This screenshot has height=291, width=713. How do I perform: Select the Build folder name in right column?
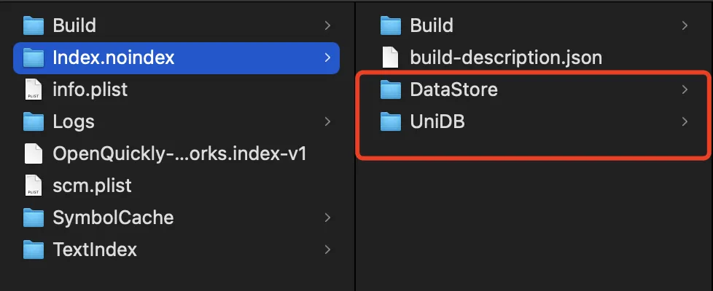(432, 25)
